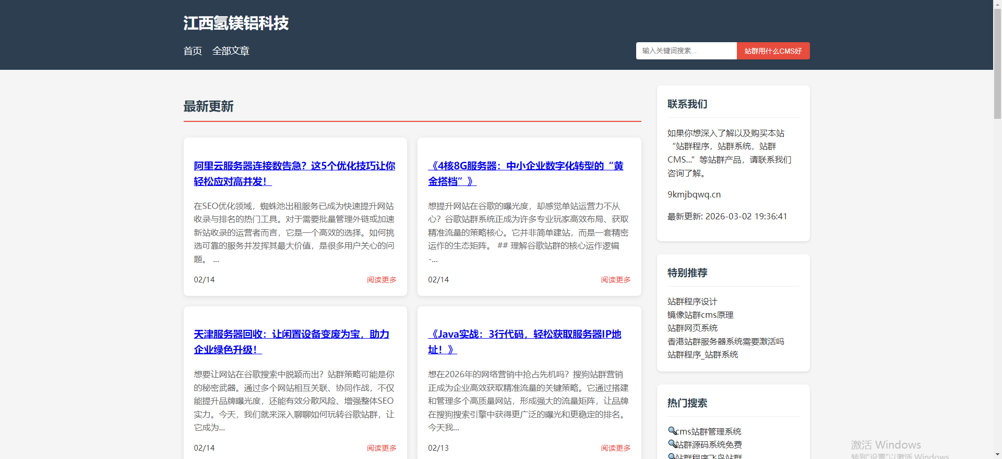Click the magnifier icon beside 站群源码系统免费
The width and height of the screenshot is (1002, 459).
(x=672, y=443)
